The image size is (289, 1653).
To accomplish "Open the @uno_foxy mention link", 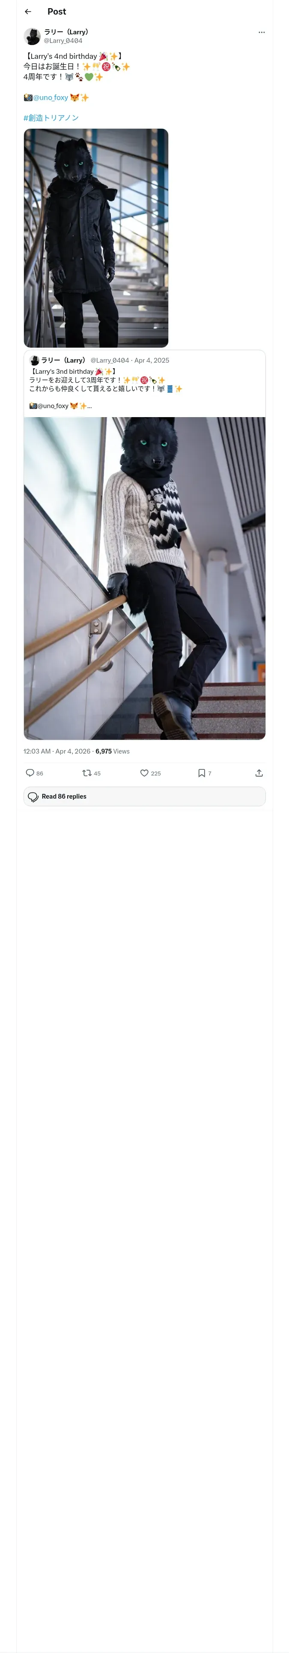I will [x=50, y=97].
